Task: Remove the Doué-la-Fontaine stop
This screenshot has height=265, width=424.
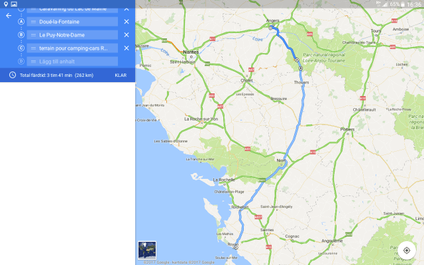Action: point(126,22)
